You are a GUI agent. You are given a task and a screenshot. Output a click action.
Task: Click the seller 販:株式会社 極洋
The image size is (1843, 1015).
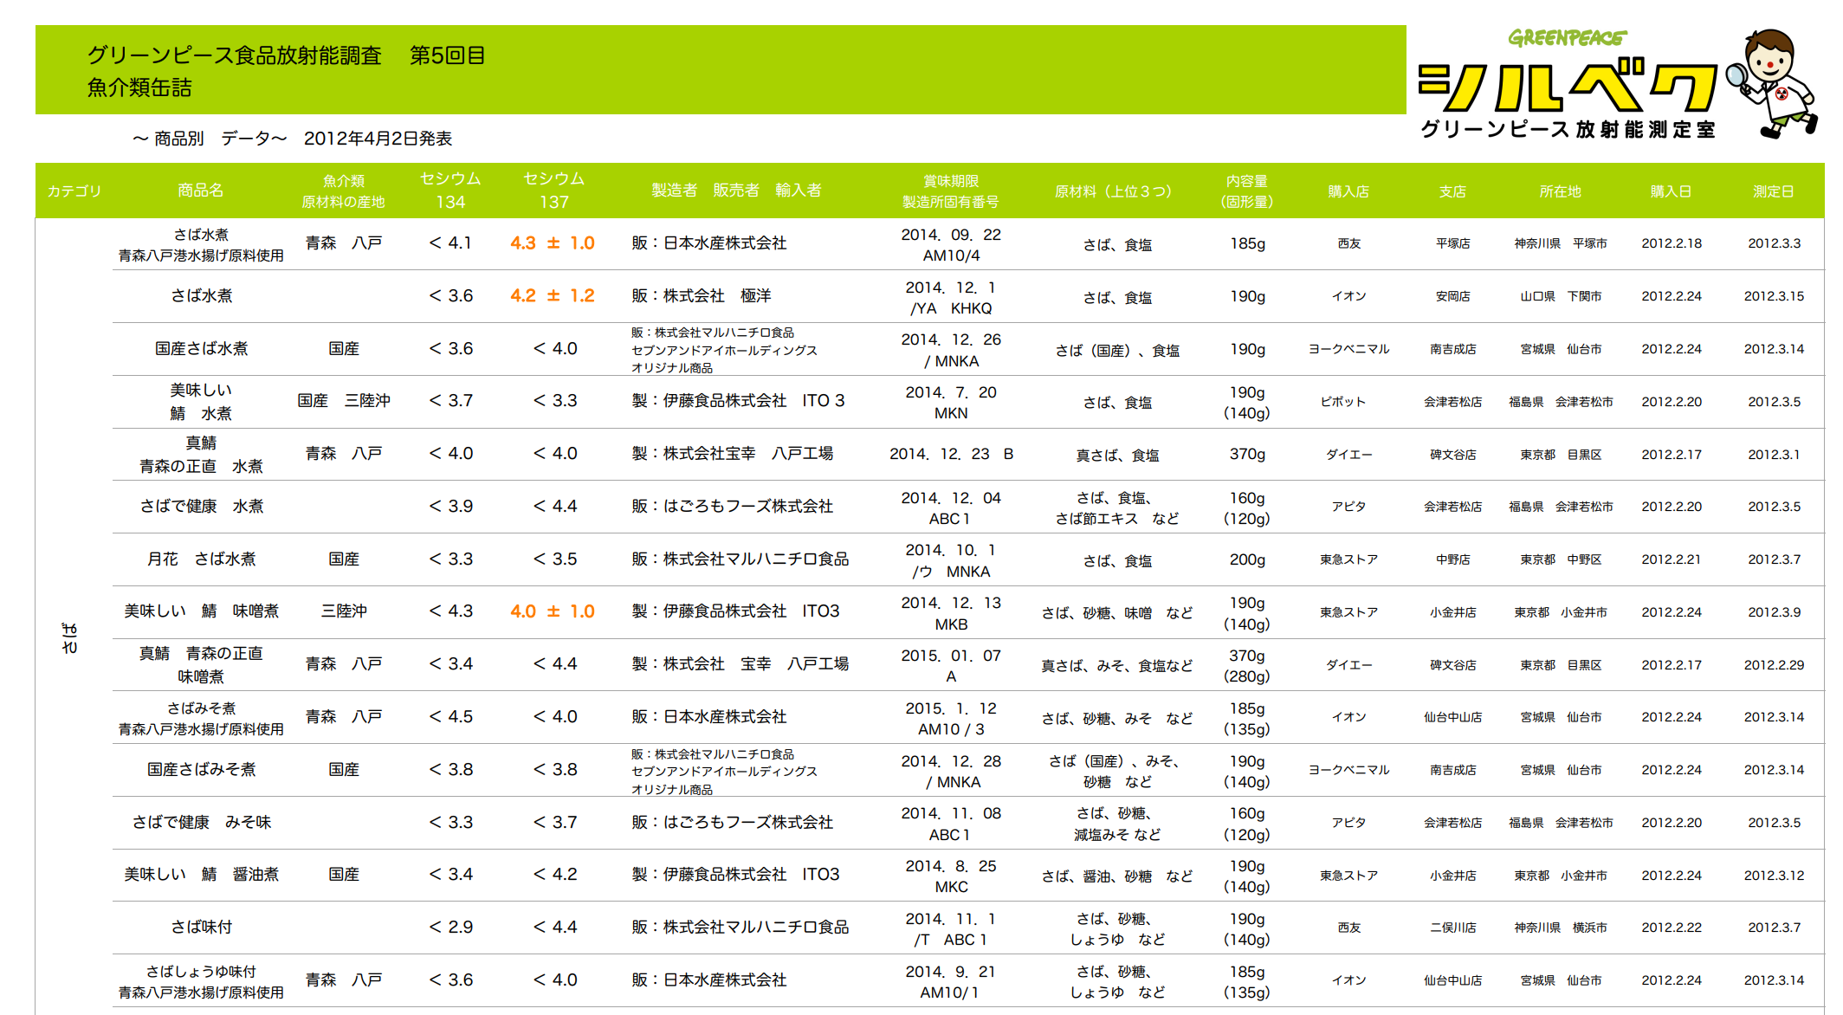[x=702, y=296]
